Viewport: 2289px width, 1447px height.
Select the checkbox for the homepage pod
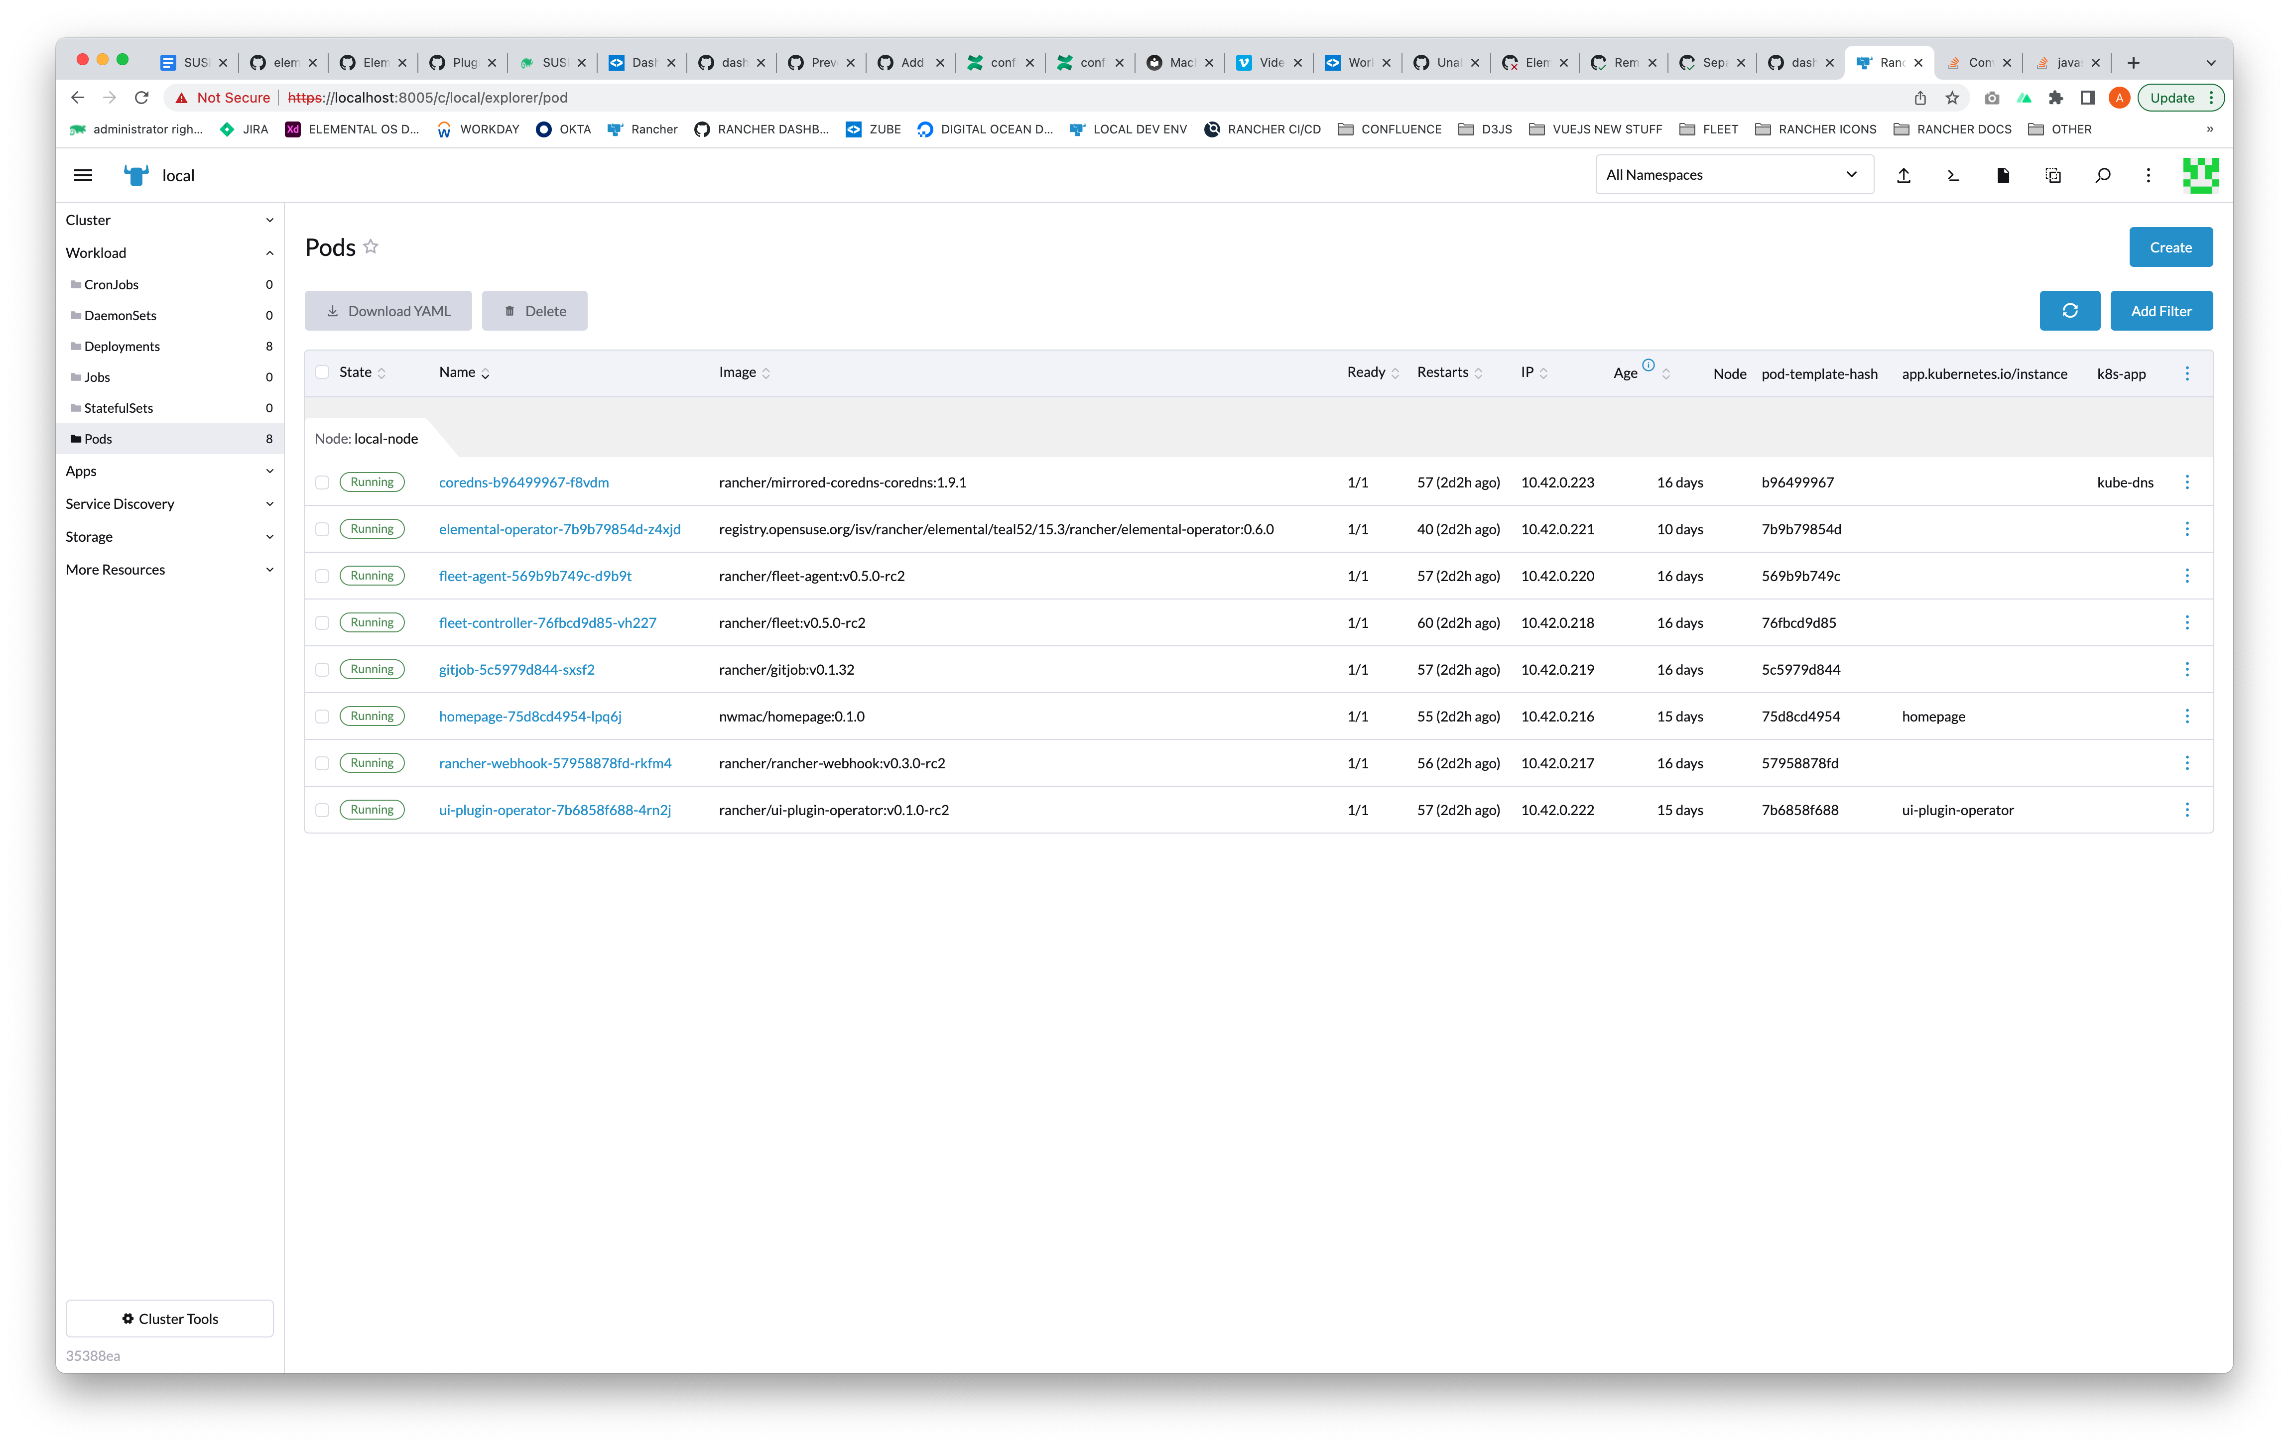[322, 717]
